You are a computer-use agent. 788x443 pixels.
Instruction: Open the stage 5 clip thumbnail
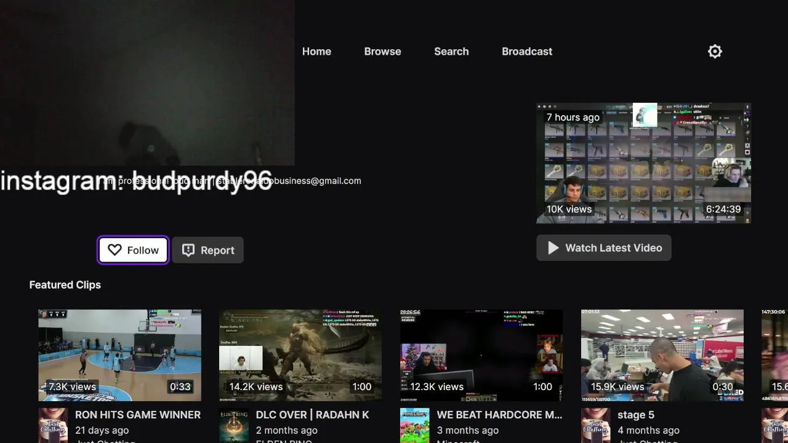pos(662,355)
